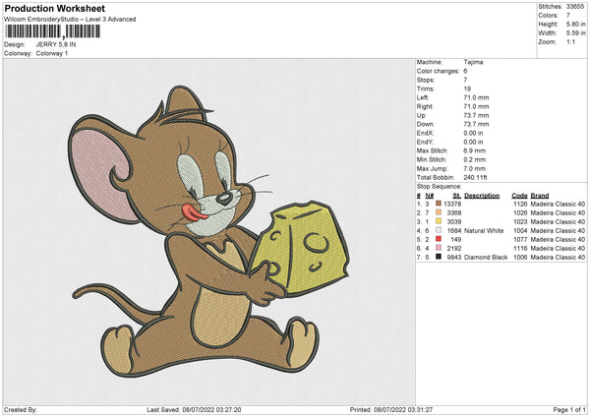The image size is (590, 417).
Task: Click the Max Stitch value 6.9 mm
Action: point(475,150)
